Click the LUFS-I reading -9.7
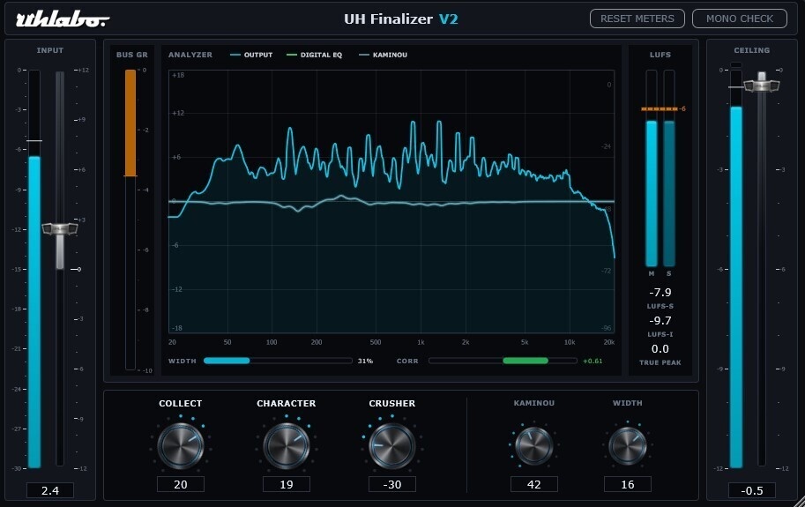805x507 pixels. [x=660, y=320]
